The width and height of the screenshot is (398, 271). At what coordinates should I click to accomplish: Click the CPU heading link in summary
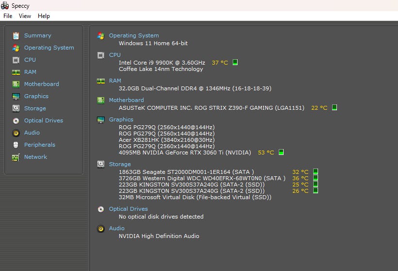pyautogui.click(x=115, y=55)
